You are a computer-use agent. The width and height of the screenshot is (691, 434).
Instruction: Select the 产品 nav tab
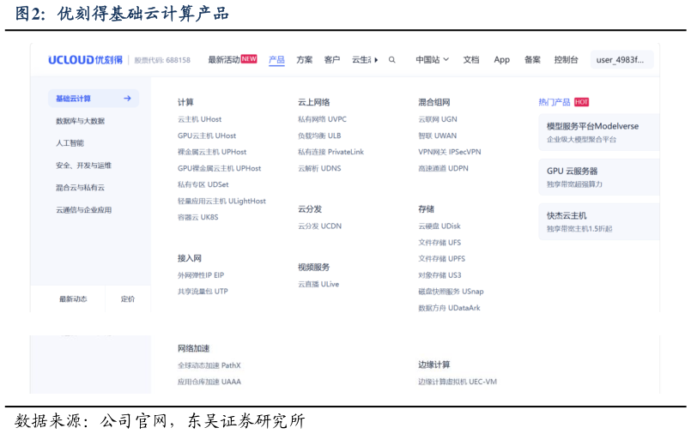coord(276,60)
